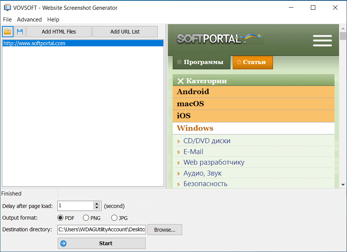Open the CD/DVD диски link

[x=207, y=141]
